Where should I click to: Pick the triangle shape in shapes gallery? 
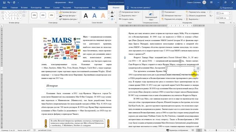pyautogui.click(x=3, y=15)
